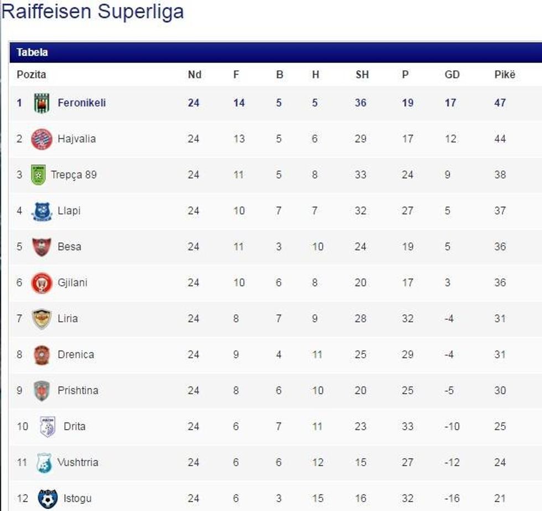Click the red Gjilani club logo
The image size is (542, 511).
[41, 283]
